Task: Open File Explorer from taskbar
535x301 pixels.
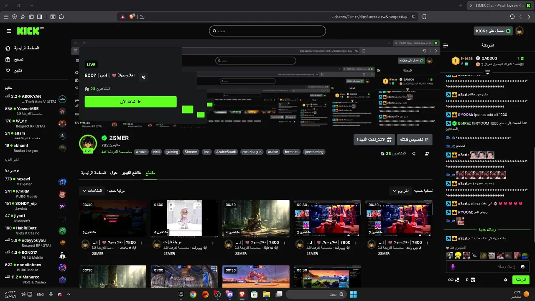Action: point(266,294)
